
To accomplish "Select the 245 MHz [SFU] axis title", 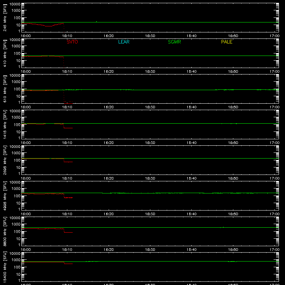I will point(5,17).
